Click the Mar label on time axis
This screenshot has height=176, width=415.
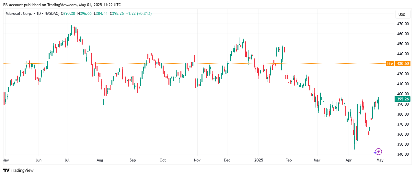tap(317, 160)
